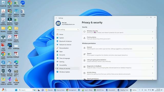Image resolution: width=164 pixels, height=92 pixels.
Task: Click the Settings page vertical scrollbar
Action: coord(156,33)
